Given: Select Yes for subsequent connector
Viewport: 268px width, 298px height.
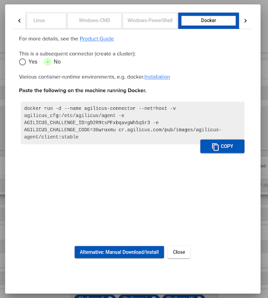Looking at the screenshot, I should [x=23, y=62].
